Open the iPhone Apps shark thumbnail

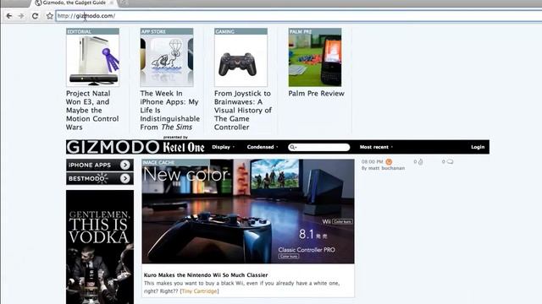click(x=167, y=60)
